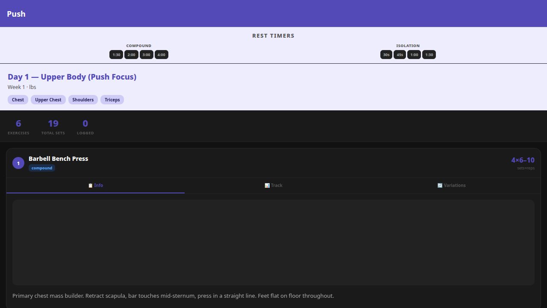Click the Barbell Bench Press title
The height and width of the screenshot is (308, 547).
59,159
